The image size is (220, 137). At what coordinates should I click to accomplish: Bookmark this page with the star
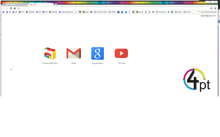click(x=211, y=8)
